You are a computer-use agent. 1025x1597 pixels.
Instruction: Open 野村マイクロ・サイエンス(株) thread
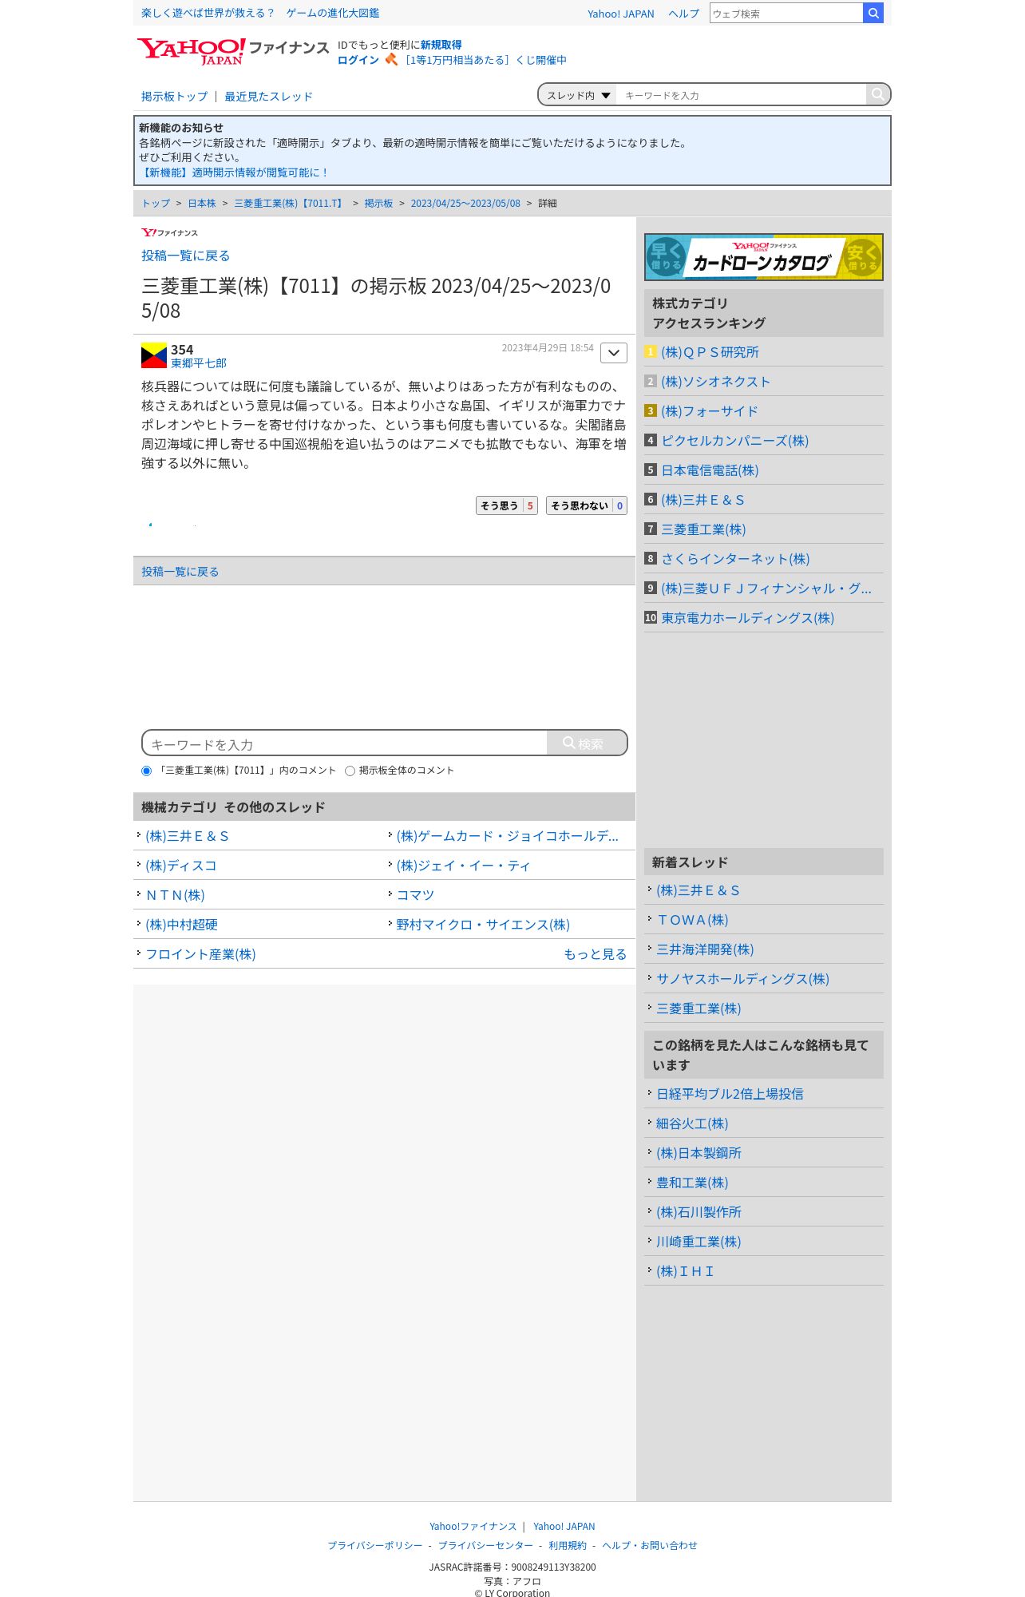point(483,925)
